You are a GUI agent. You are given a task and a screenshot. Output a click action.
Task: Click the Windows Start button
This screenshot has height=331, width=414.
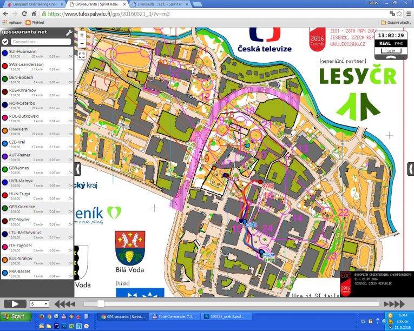click(16, 316)
